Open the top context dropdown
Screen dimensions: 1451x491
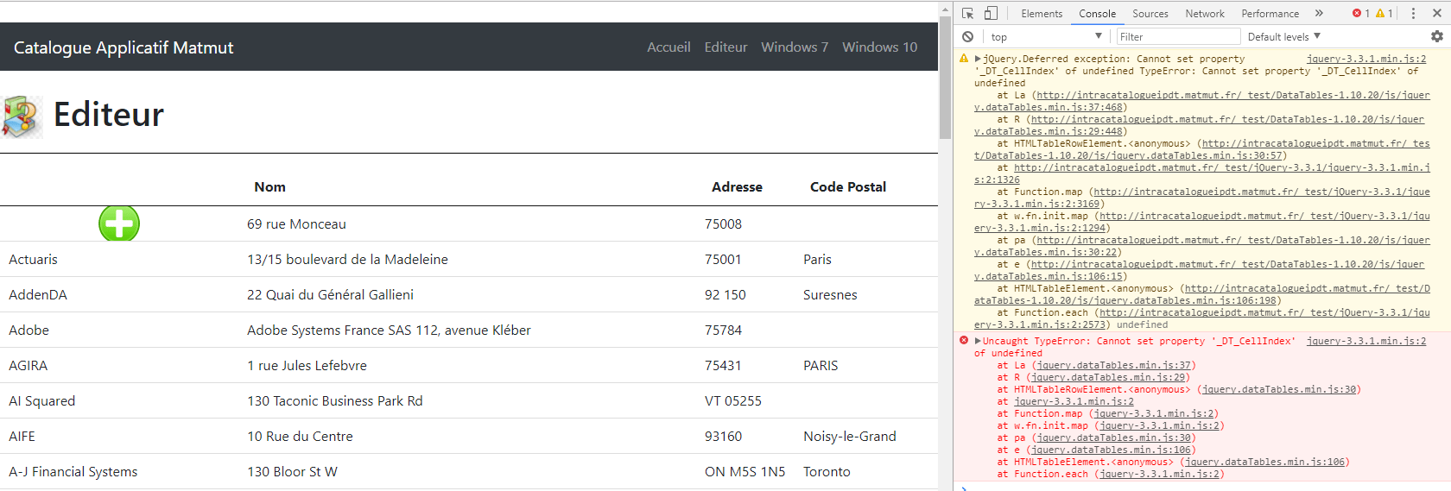click(x=1047, y=36)
